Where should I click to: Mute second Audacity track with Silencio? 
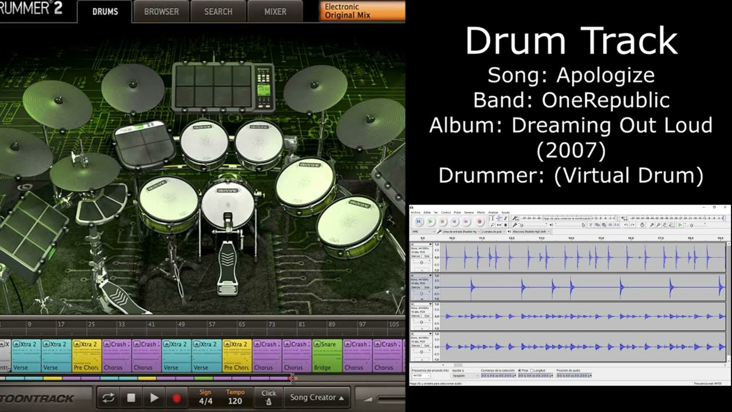tap(416, 287)
